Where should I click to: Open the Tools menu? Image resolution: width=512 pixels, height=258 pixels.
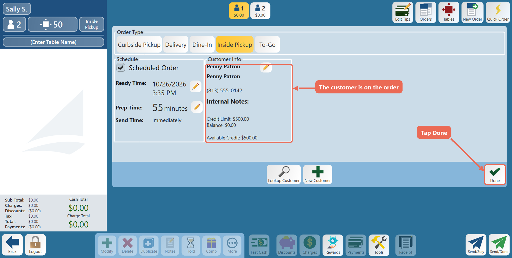pos(379,245)
